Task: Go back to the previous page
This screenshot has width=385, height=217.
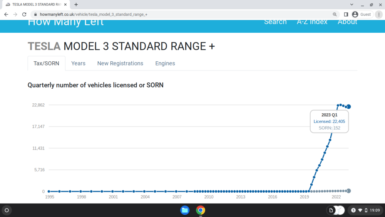Action: coord(6,15)
